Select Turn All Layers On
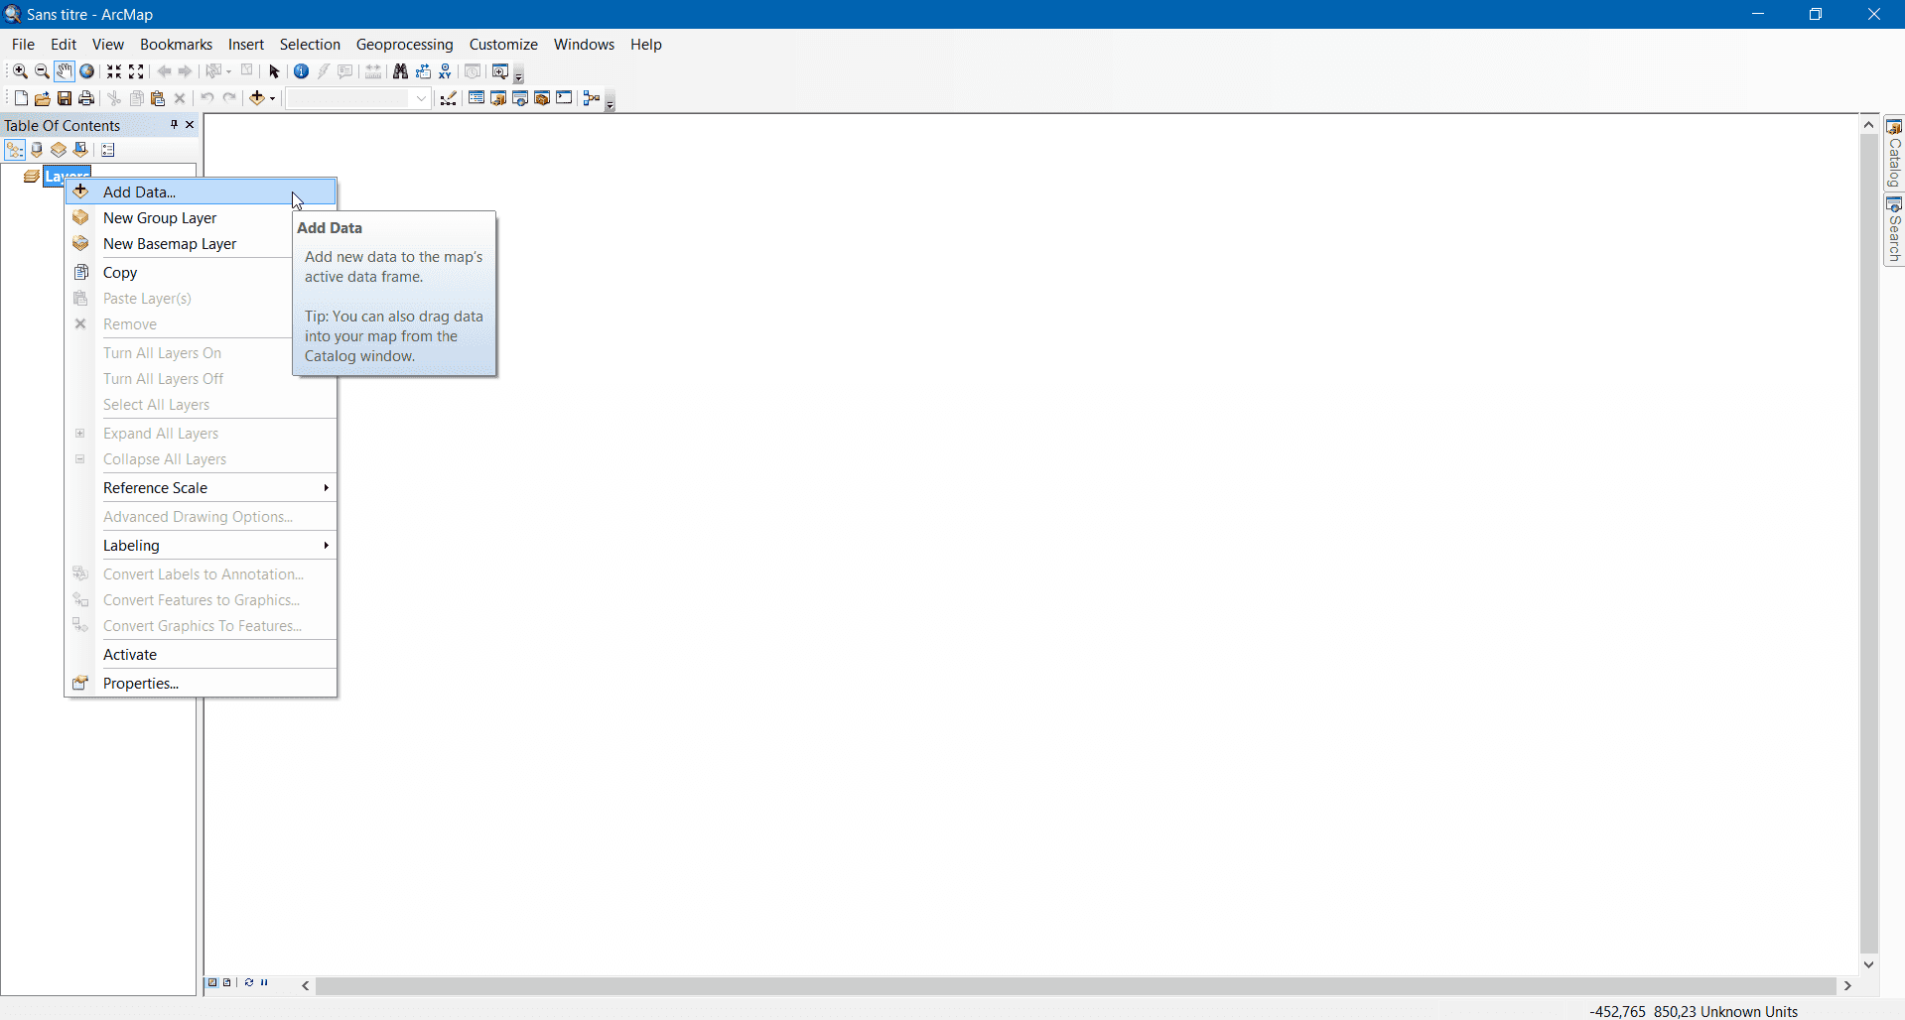This screenshot has width=1905, height=1020. pyautogui.click(x=162, y=352)
